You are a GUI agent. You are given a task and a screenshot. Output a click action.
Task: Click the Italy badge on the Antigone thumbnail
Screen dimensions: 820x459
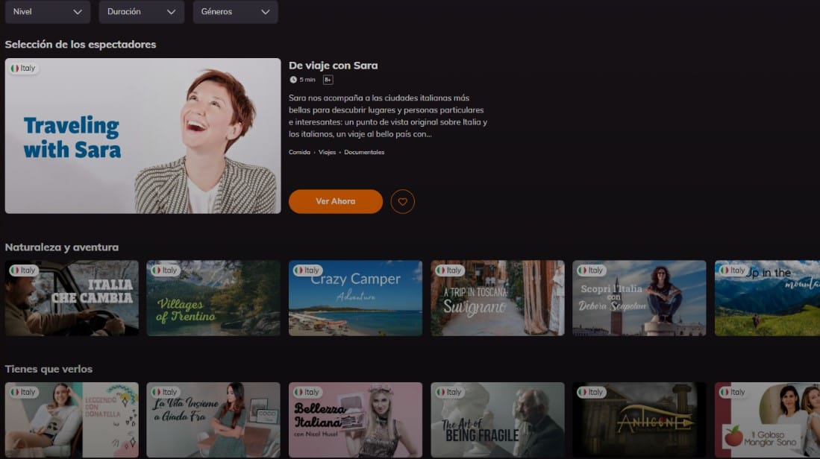pyautogui.click(x=591, y=391)
